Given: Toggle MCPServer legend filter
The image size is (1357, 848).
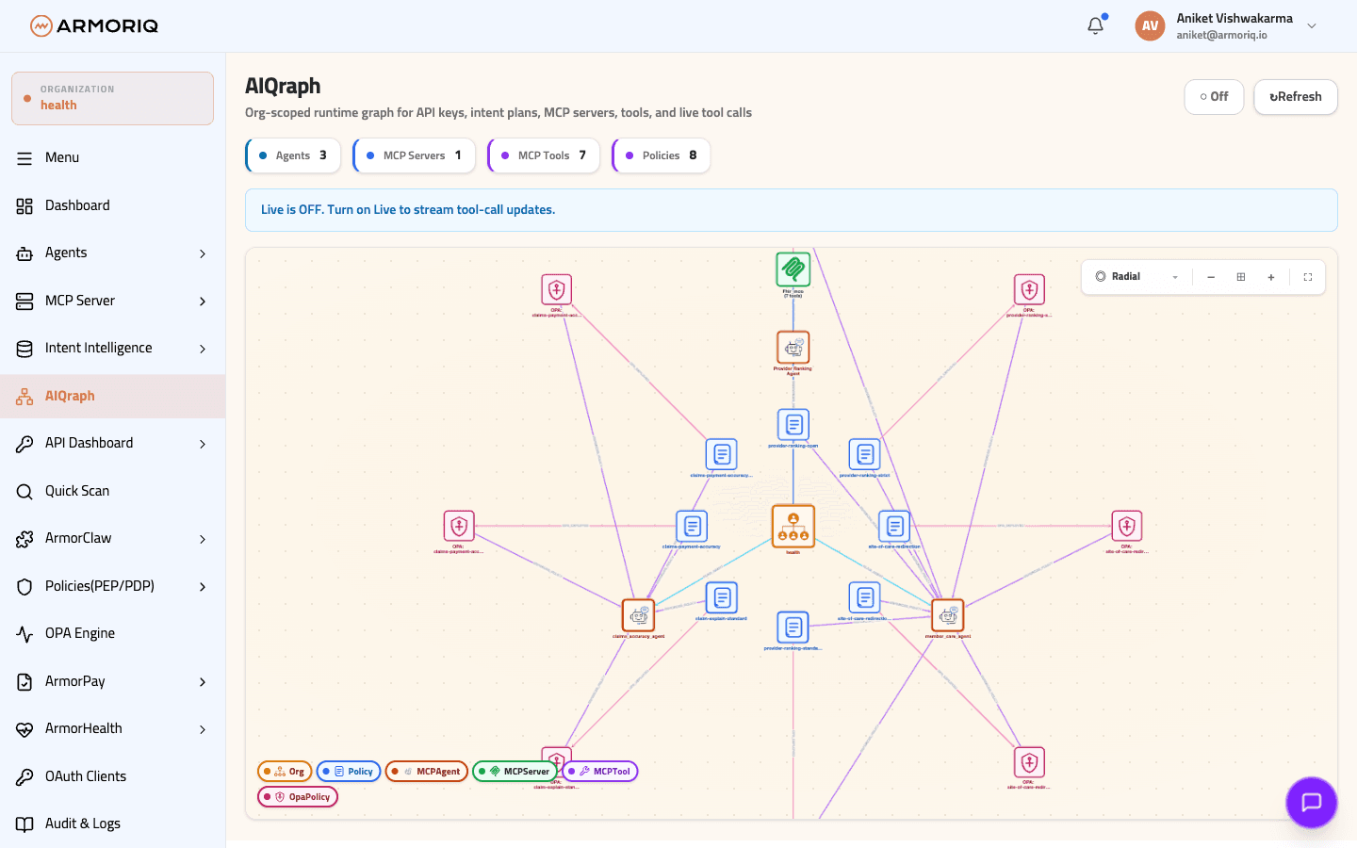Looking at the screenshot, I should click(515, 772).
